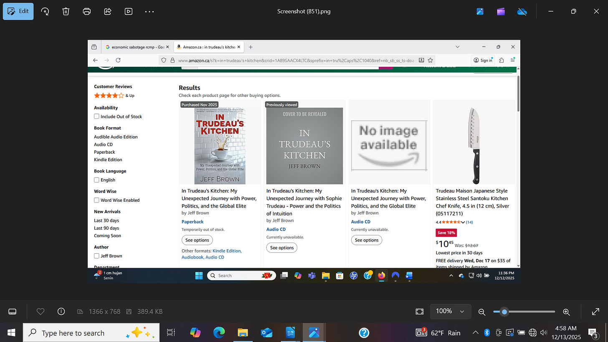Image resolution: width=608 pixels, height=342 pixels.
Task: Click the Bluetooth tray icon
Action: pos(486,333)
